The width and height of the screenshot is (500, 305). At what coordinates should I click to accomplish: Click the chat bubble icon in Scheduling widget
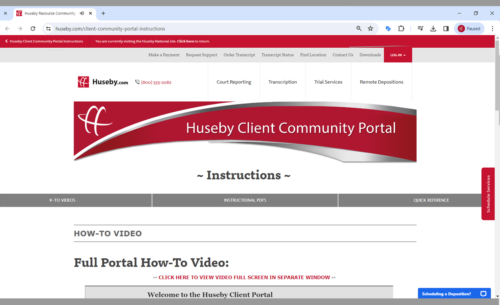coord(483,294)
